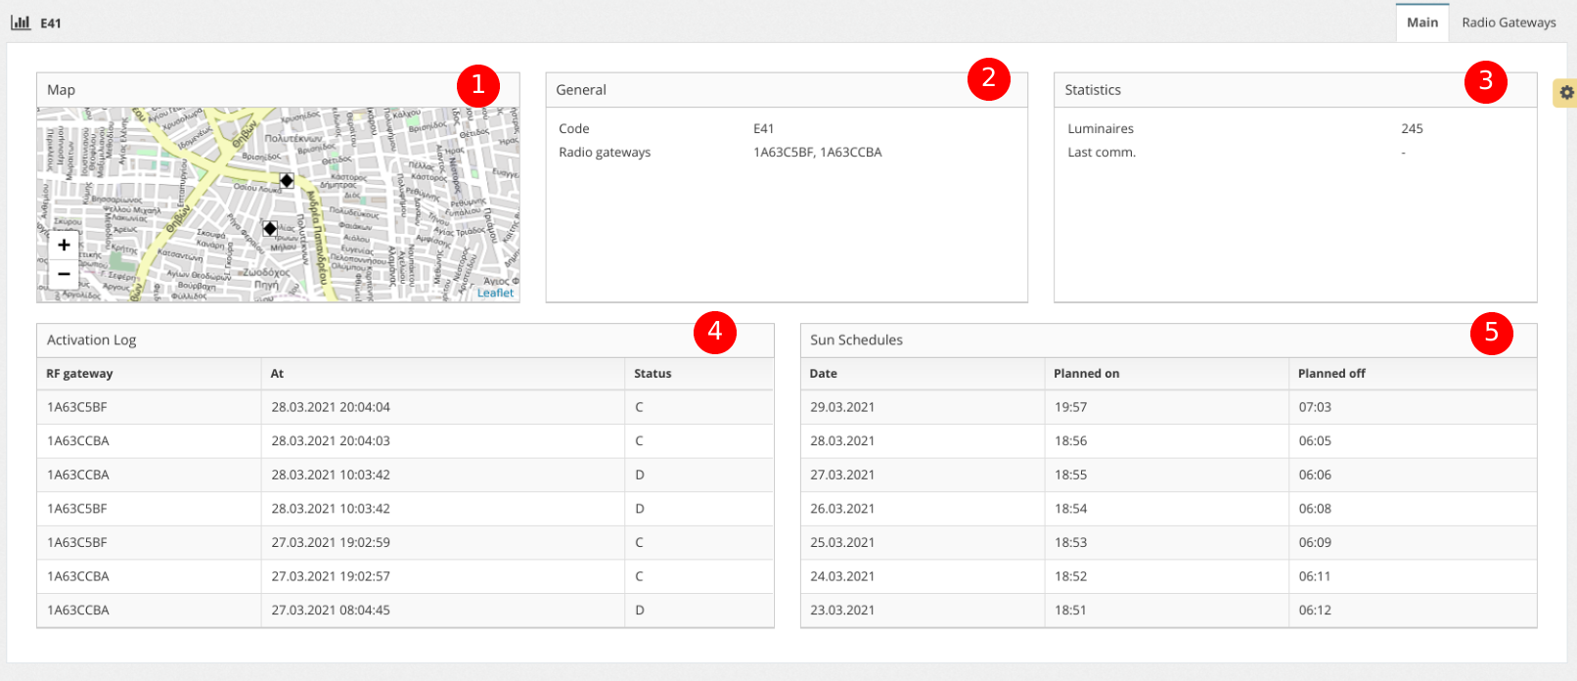Viewport: 1577px width, 681px height.
Task: Click the Planned on column header
Action: (x=1086, y=374)
